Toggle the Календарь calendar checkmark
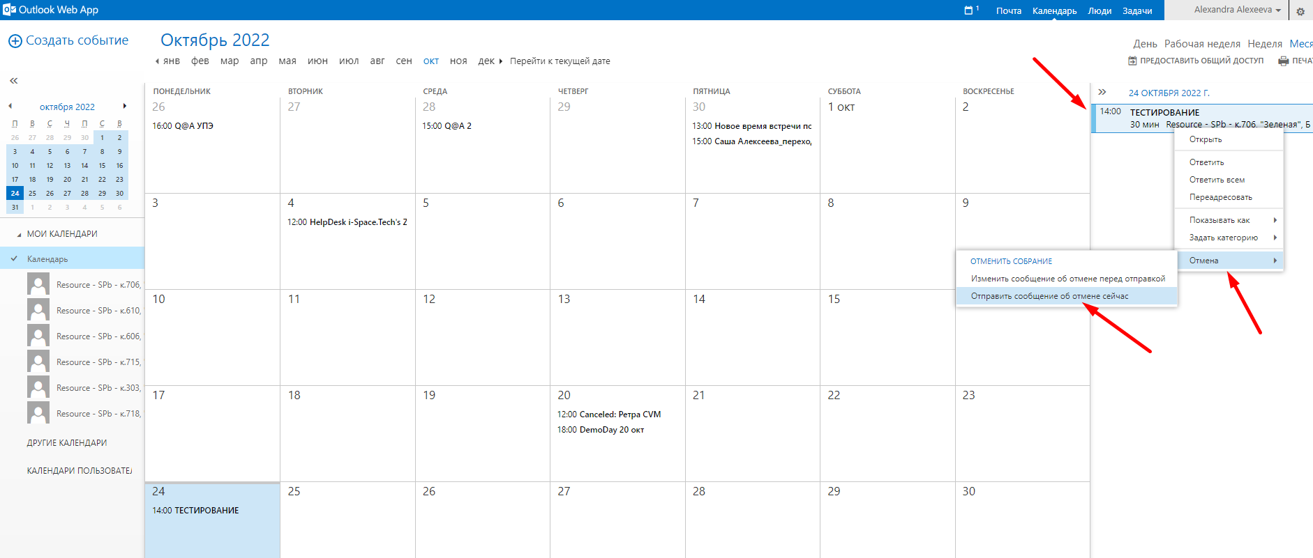This screenshot has height=558, width=1313. [x=14, y=258]
